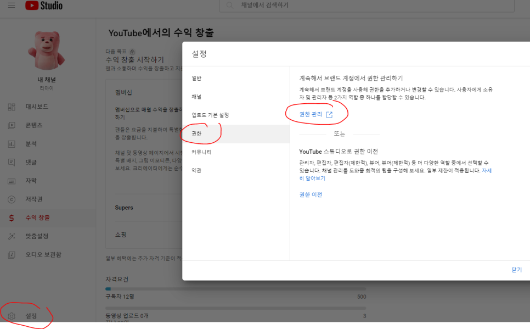Open the hamburger navigation menu
530x329 pixels.
tap(12, 5)
